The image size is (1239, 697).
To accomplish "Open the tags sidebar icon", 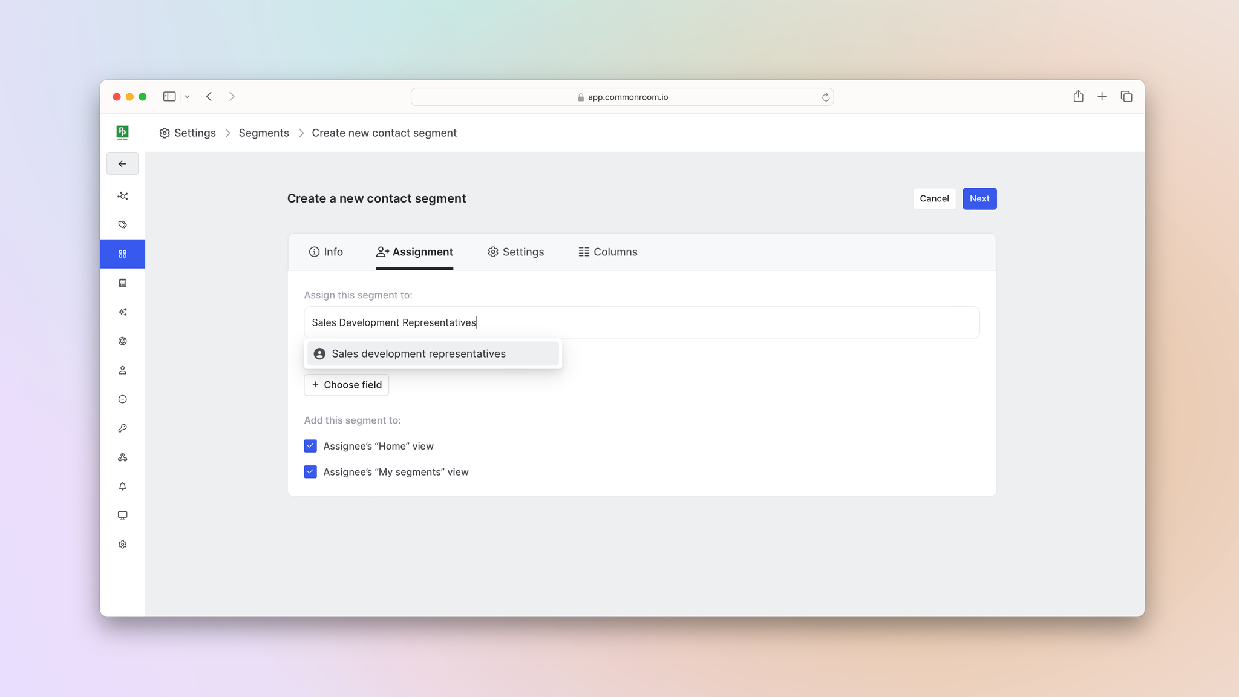I will coord(122,225).
